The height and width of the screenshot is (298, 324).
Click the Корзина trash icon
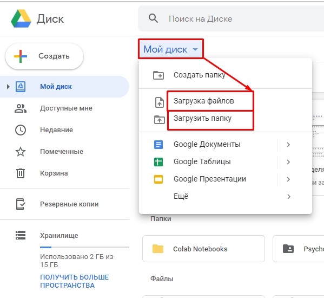coord(21,173)
